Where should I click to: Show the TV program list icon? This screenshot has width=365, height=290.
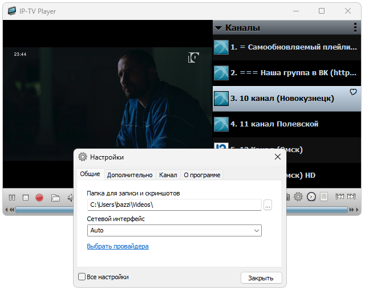point(324,197)
